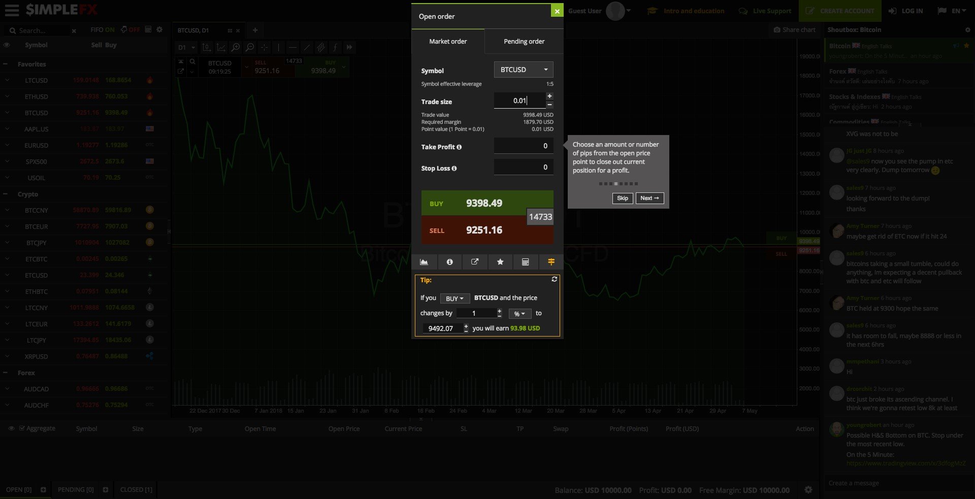Collapse the Forex group
975x499 pixels.
(5, 373)
